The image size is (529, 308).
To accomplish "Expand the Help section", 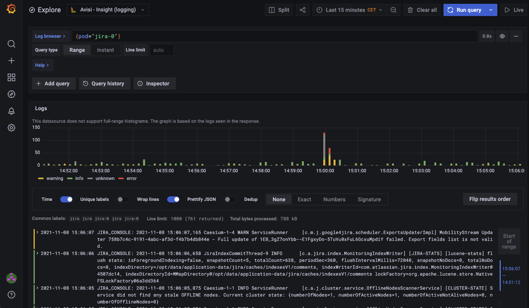I will tap(42, 65).
